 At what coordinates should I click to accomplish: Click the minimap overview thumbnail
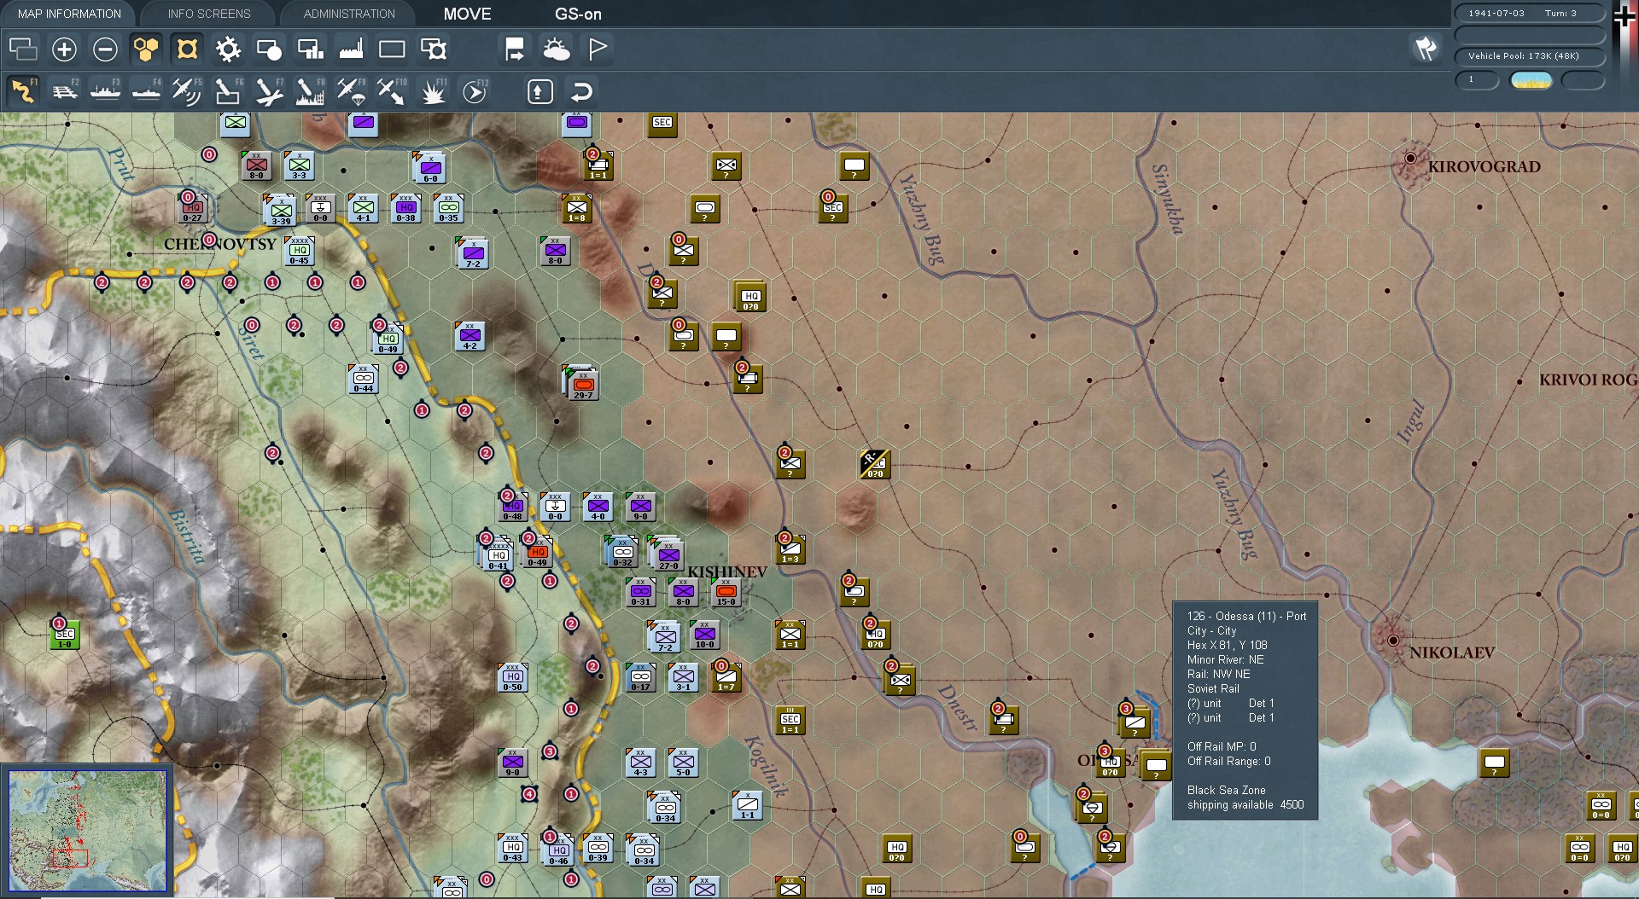88,831
